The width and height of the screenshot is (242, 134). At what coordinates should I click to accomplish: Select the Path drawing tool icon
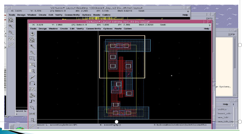32,102
